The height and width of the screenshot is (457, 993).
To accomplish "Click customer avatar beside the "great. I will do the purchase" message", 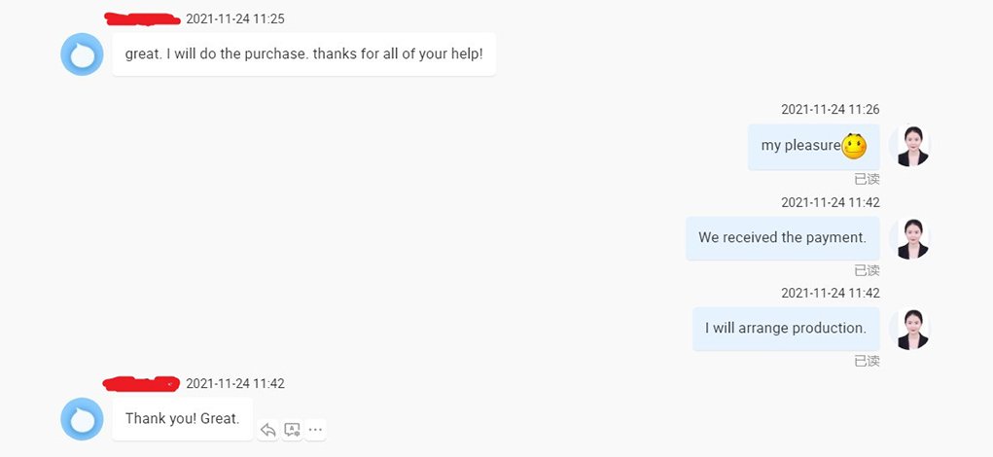I will 82,53.
